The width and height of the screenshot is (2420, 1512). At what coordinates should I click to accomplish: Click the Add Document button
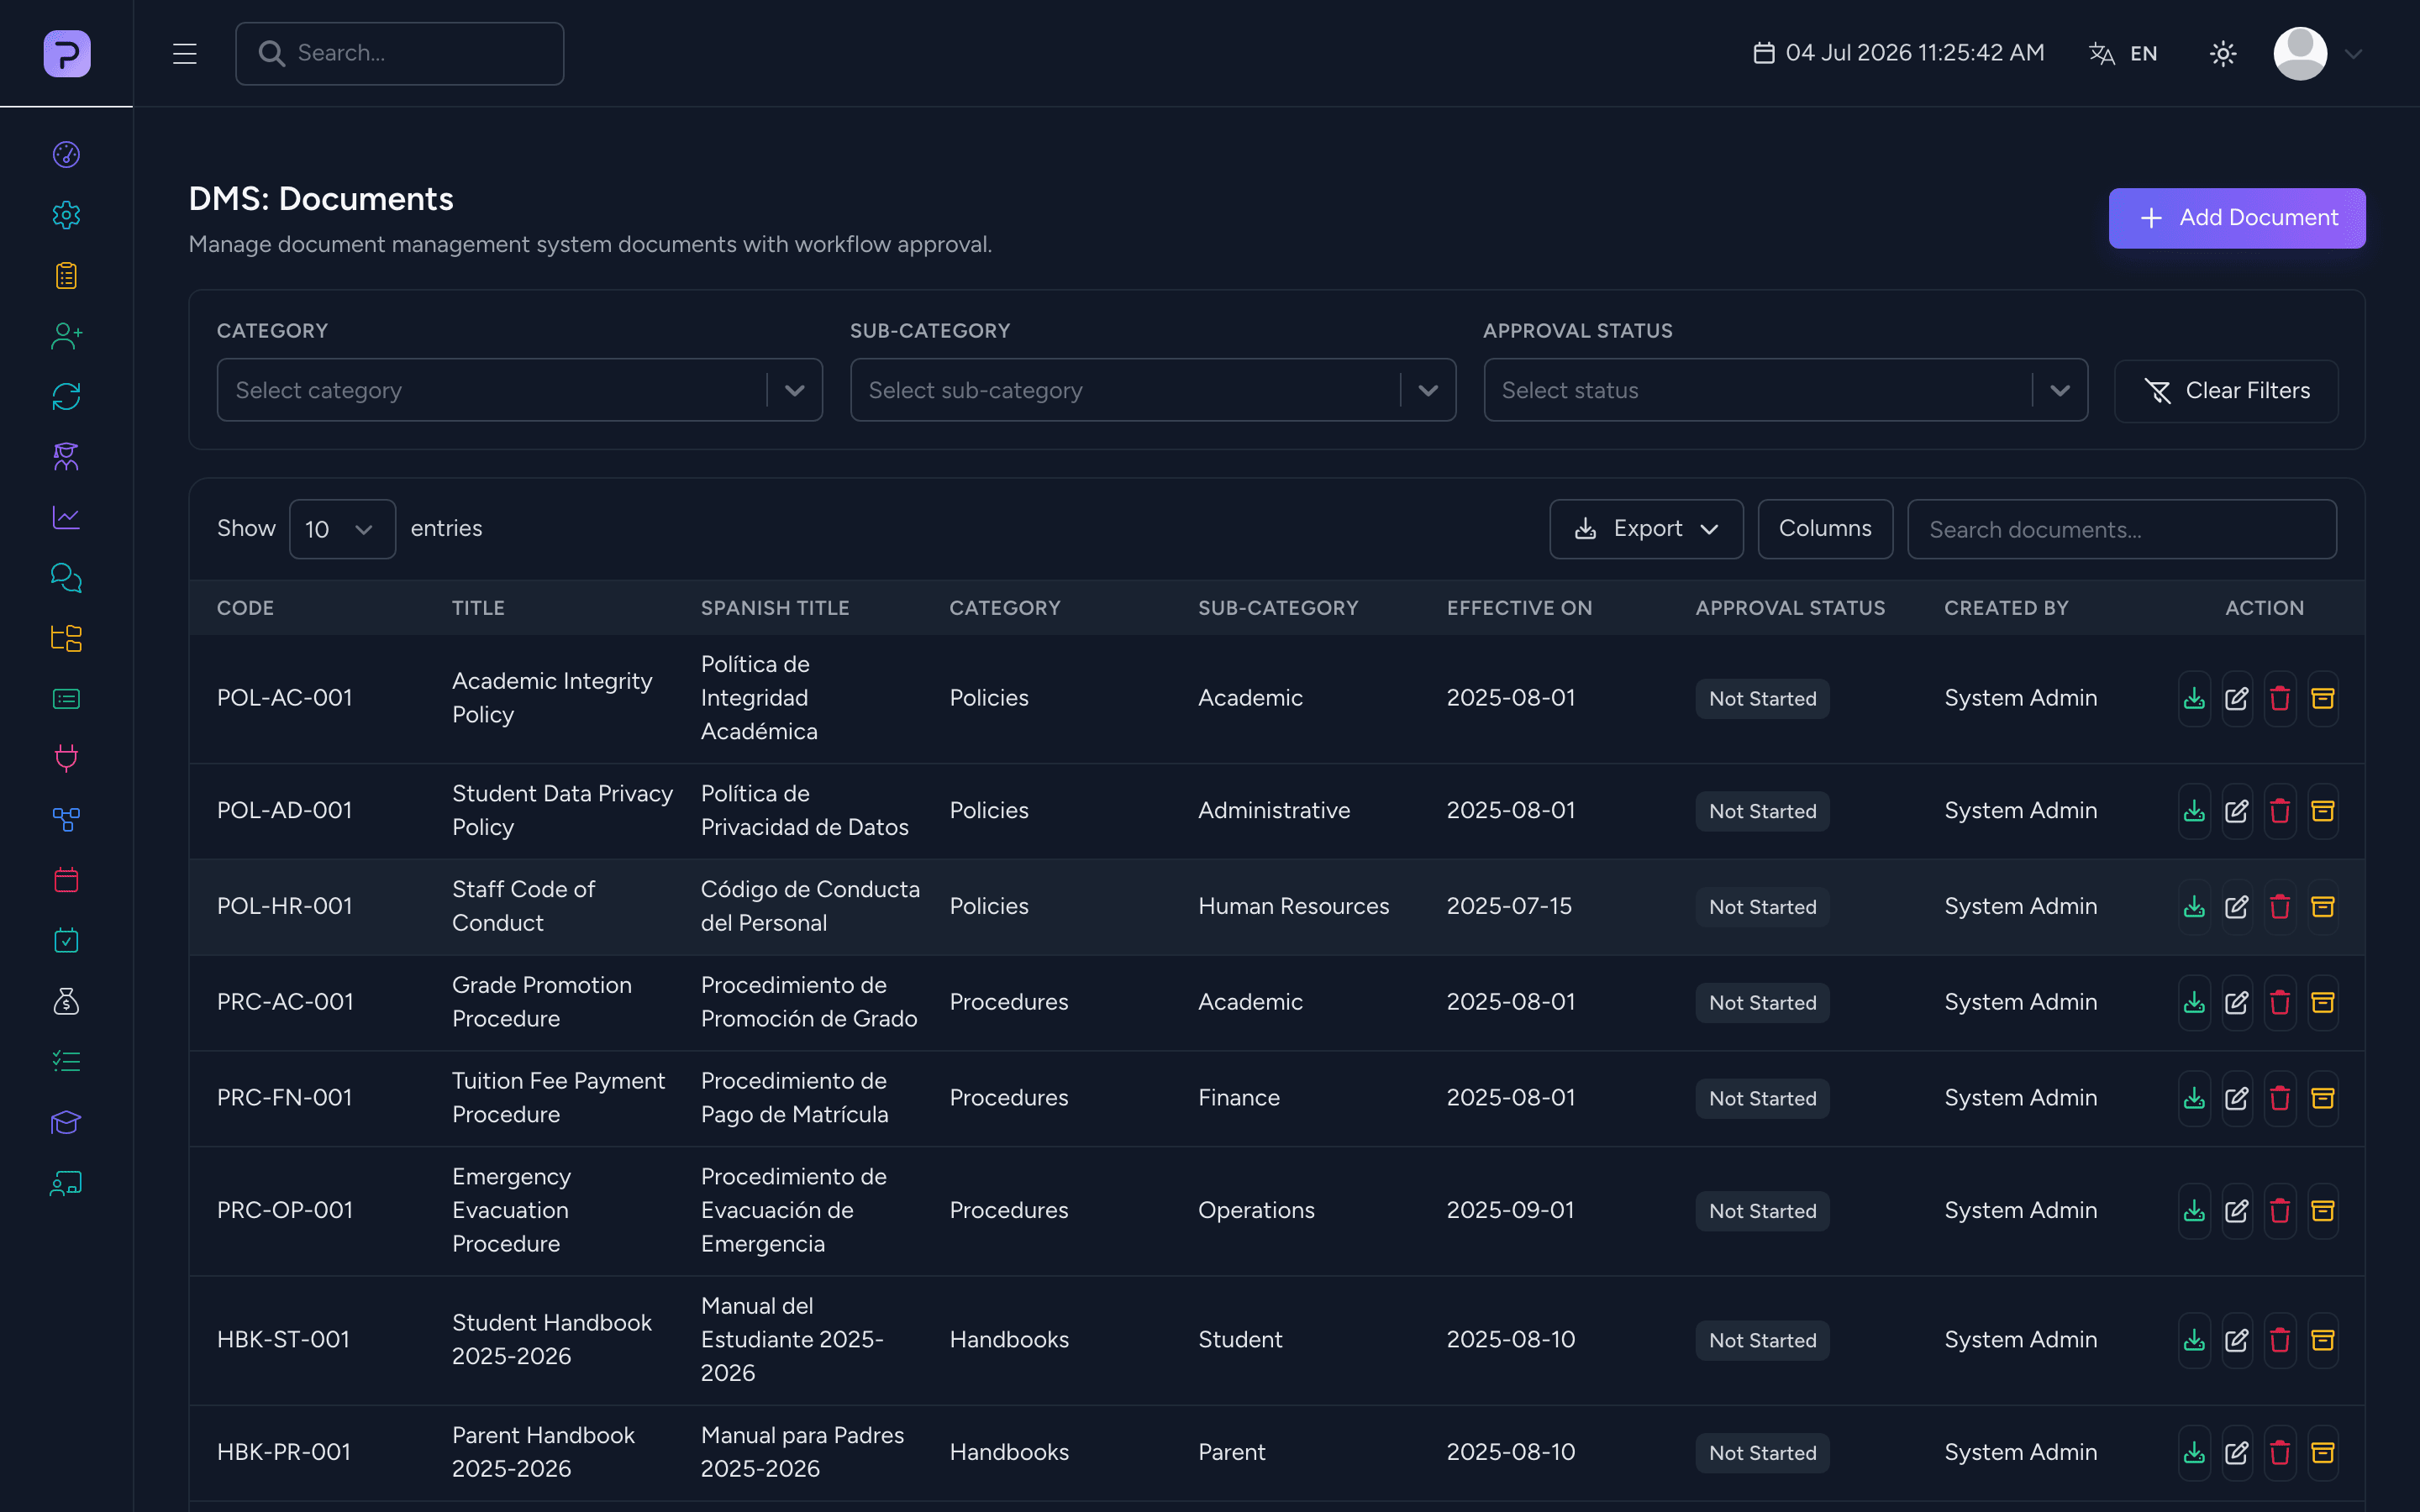(2237, 218)
